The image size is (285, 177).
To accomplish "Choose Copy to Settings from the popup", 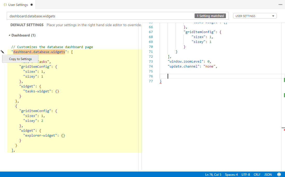I will click(x=20, y=59).
